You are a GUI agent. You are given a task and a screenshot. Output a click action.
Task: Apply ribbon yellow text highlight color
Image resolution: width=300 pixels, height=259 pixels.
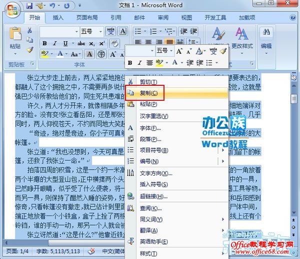(x=45, y=54)
